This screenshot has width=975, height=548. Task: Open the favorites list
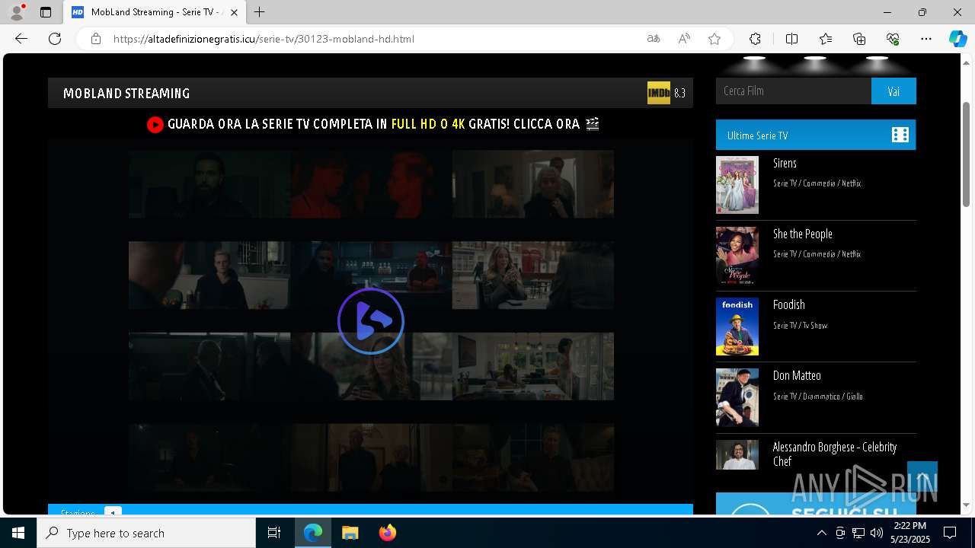coord(826,39)
